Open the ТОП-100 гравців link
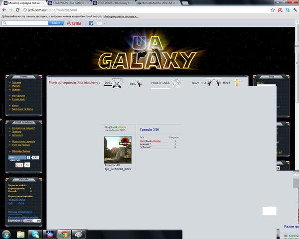 point(20,145)
